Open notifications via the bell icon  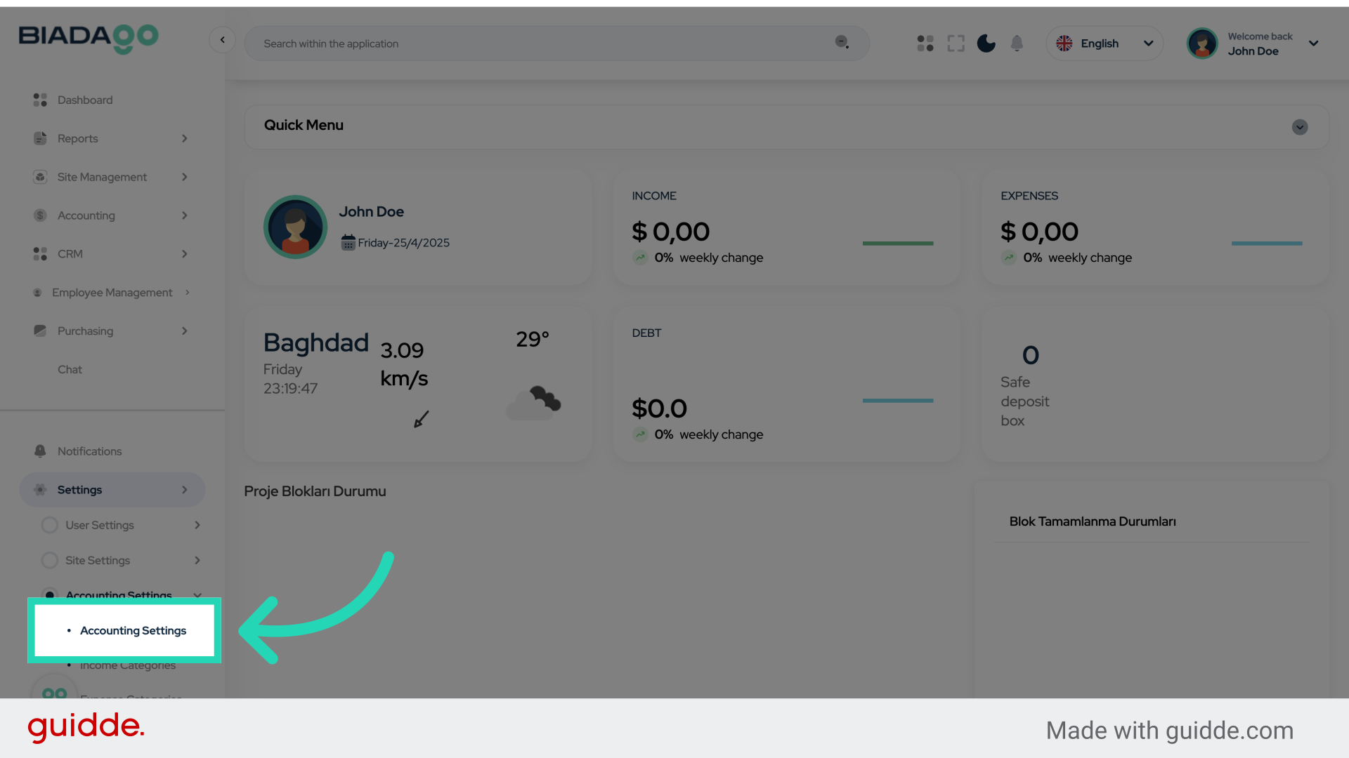click(1017, 43)
